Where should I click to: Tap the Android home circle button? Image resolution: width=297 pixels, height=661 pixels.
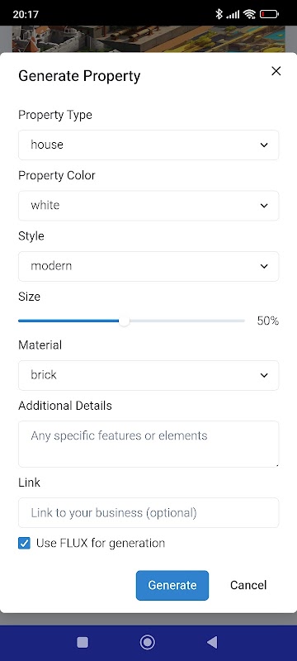pyautogui.click(x=147, y=643)
